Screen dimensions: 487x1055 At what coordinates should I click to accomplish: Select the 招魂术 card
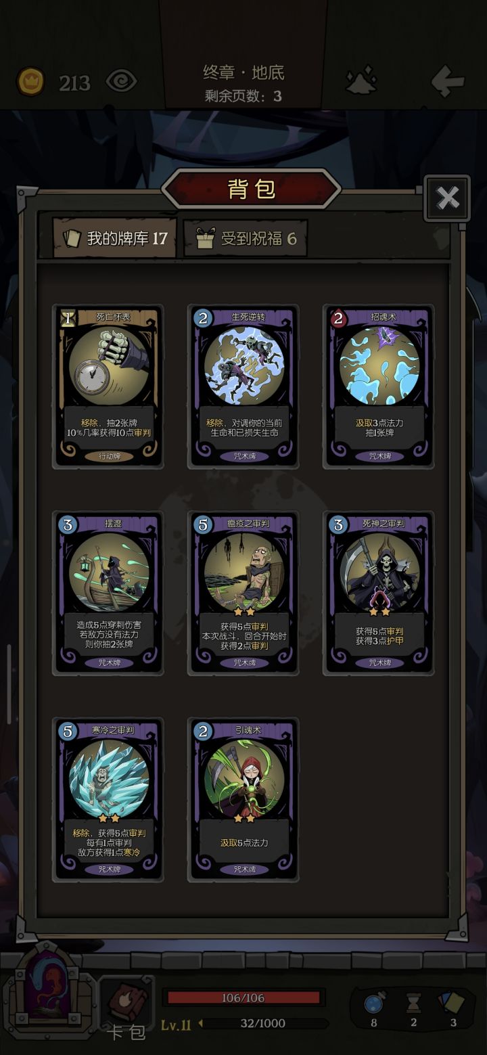(379, 386)
